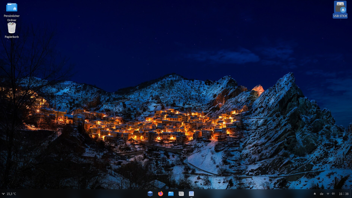Click the eject removable devices tray icon
Viewport: 352px width, 198px height.
coord(315,194)
